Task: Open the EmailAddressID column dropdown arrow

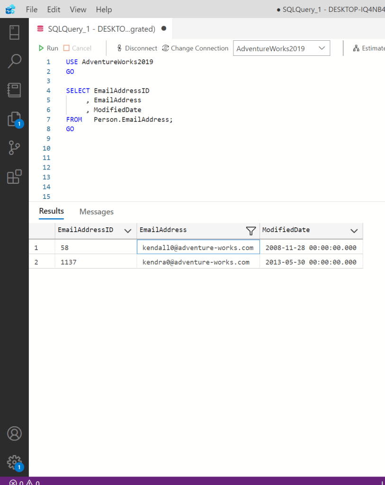Action: pyautogui.click(x=127, y=231)
